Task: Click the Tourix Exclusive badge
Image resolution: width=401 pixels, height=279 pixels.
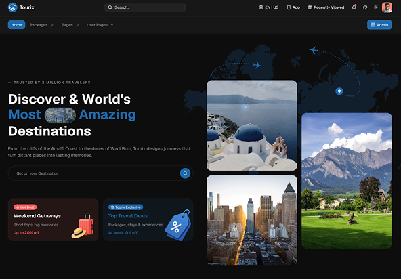Action: (x=125, y=207)
